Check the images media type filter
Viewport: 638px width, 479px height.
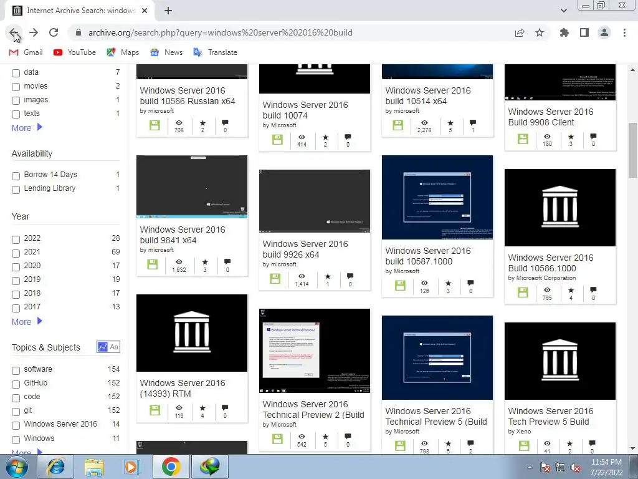click(16, 100)
